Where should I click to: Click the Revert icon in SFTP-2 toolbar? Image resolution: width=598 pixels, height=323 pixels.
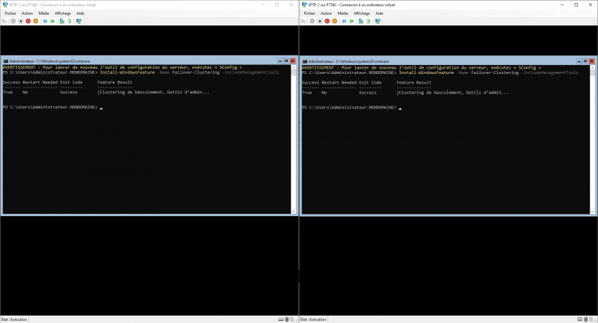point(369,21)
